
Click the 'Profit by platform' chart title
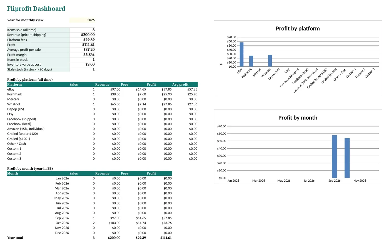(298, 29)
